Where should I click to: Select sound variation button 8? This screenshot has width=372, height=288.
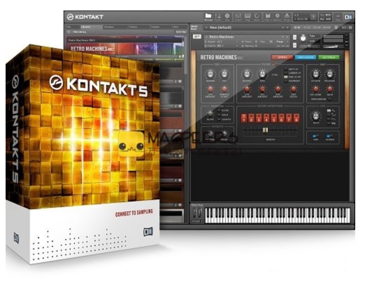tap(296, 118)
